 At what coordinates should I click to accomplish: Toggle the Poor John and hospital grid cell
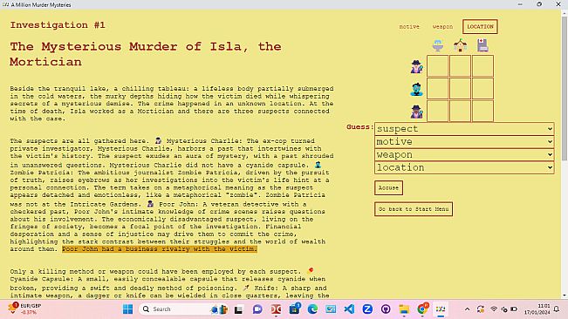482,111
